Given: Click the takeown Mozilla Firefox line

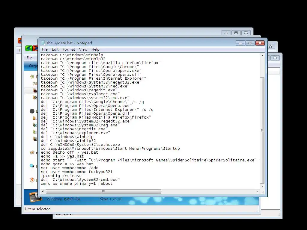Looking at the screenshot, I should pos(101,63).
